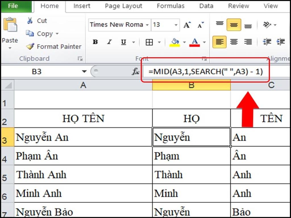Viewport: 291px width, 218px height.
Task: Toggle Align Text Left
Action: [x=219, y=42]
